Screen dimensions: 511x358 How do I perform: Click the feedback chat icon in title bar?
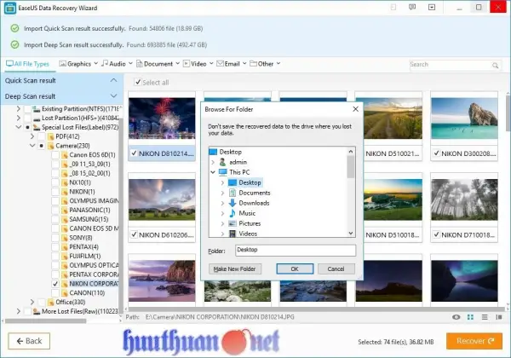click(412, 7)
